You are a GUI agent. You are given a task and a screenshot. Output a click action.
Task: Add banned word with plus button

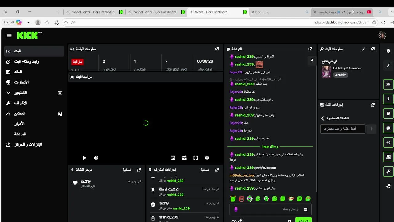pyautogui.click(x=371, y=129)
